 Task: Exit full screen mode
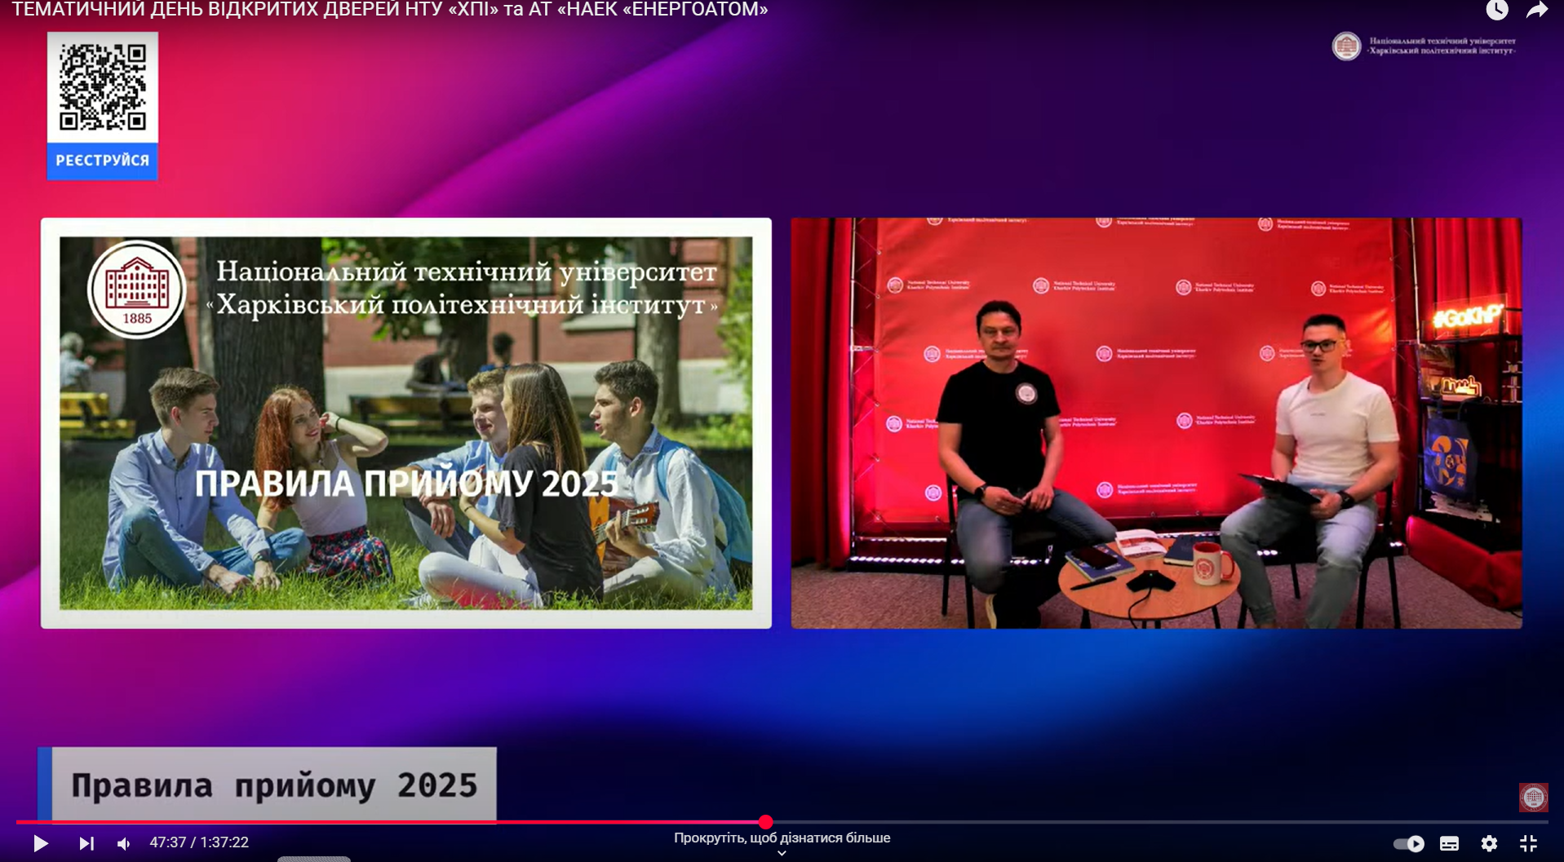[1528, 843]
